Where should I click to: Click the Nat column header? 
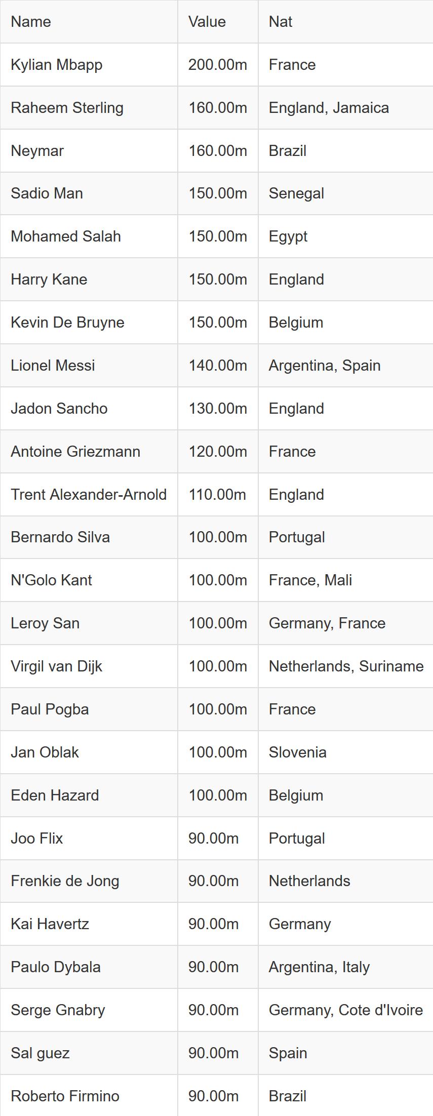pos(281,22)
